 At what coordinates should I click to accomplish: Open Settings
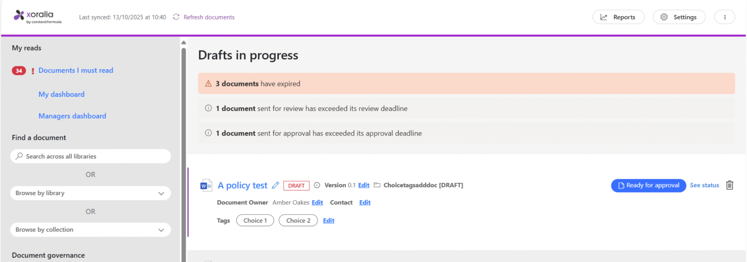[679, 17]
